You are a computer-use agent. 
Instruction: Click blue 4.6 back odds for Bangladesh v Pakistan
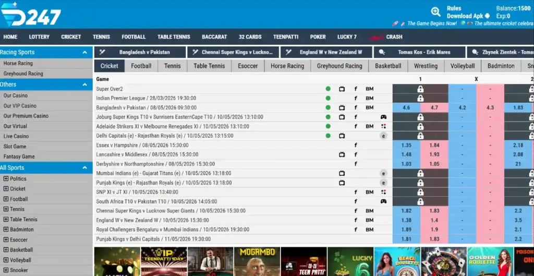point(406,107)
